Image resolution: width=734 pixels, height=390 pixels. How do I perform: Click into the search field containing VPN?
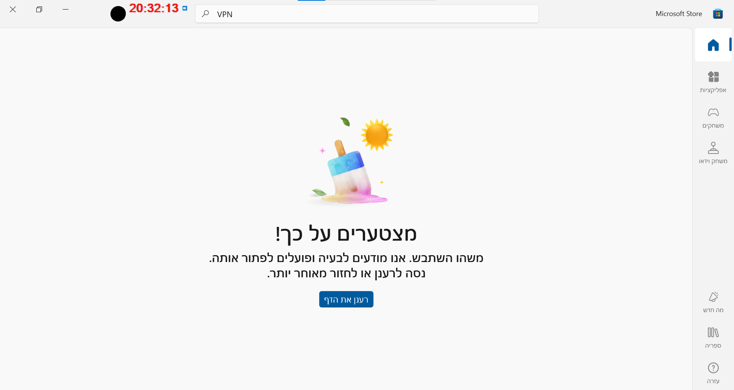pyautogui.click(x=367, y=14)
